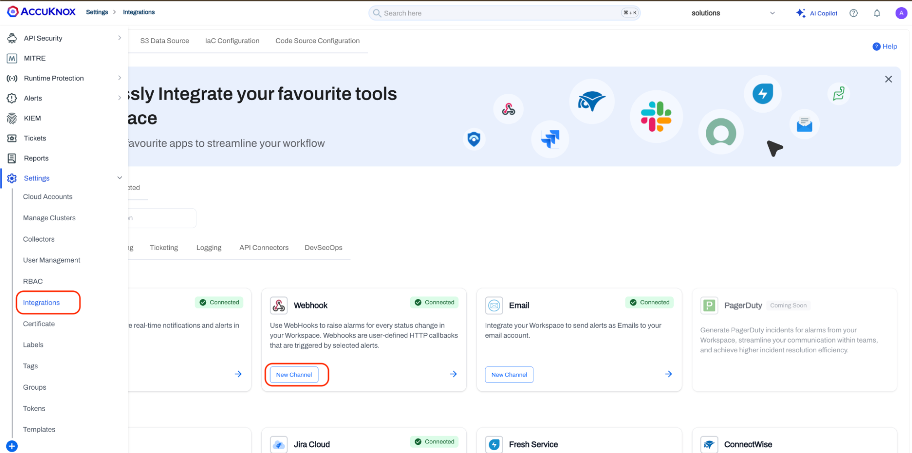Open Certificate settings
Viewport: 912px width, 453px height.
click(x=39, y=324)
